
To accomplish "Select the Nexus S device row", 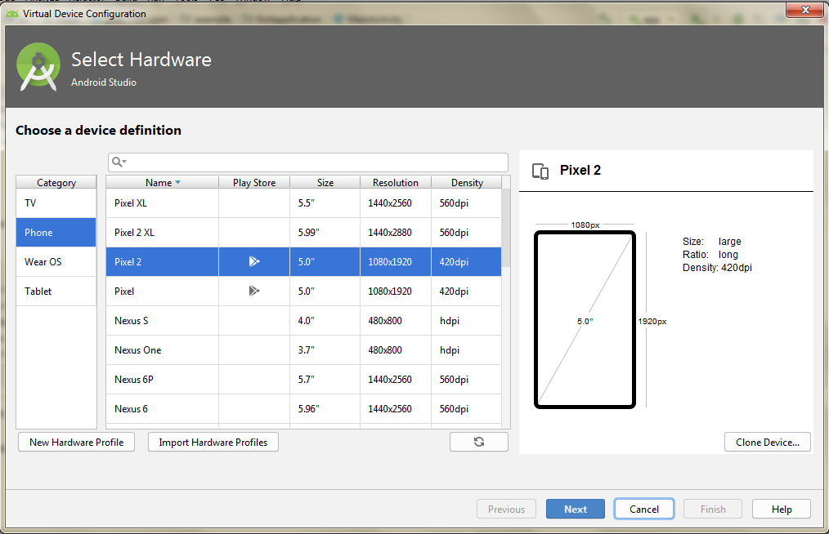I will pyautogui.click(x=303, y=321).
